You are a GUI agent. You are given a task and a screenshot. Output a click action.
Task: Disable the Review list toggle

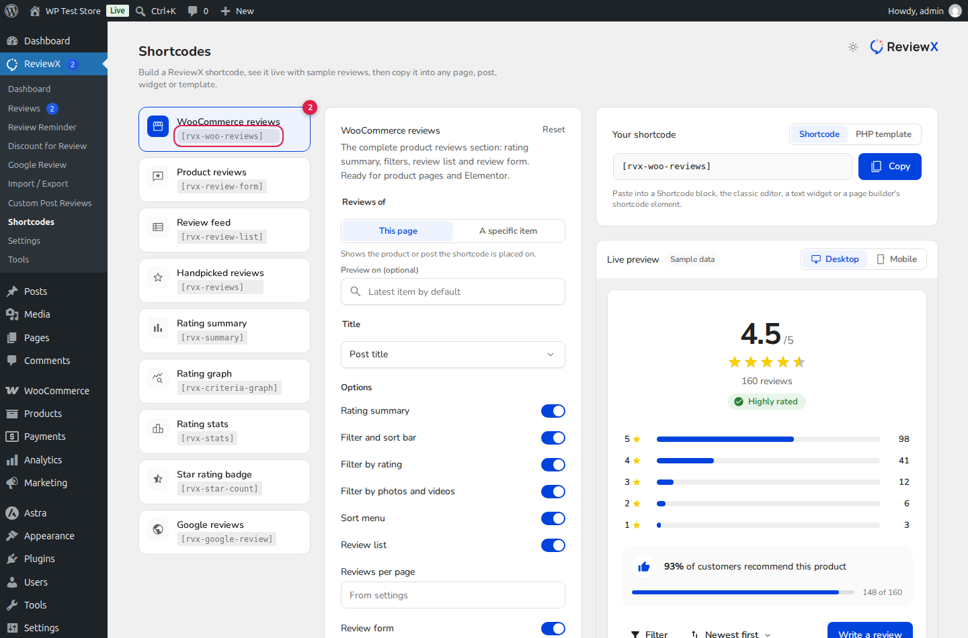553,545
